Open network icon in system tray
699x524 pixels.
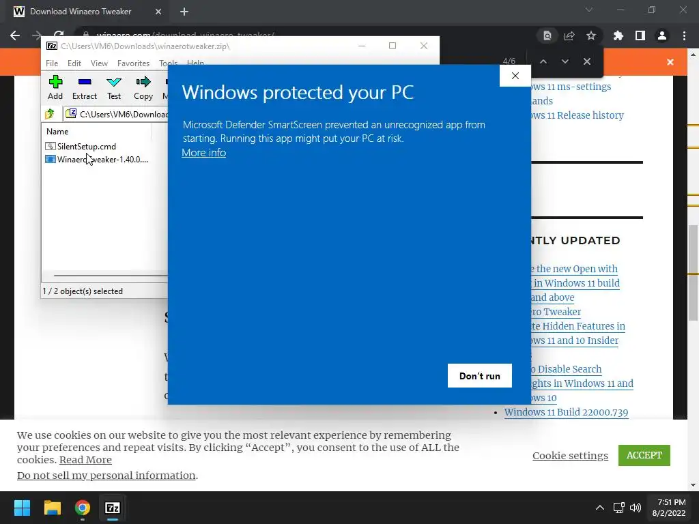tap(618, 508)
